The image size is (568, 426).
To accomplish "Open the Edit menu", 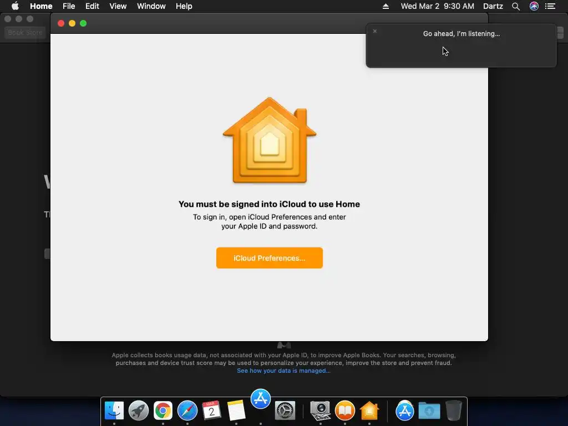I will pyautogui.click(x=92, y=6).
